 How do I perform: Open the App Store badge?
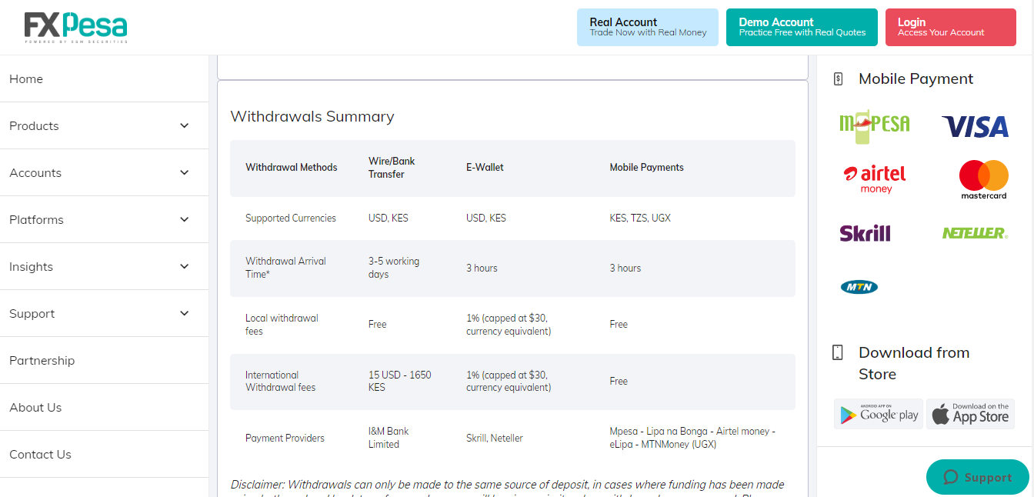(x=970, y=414)
